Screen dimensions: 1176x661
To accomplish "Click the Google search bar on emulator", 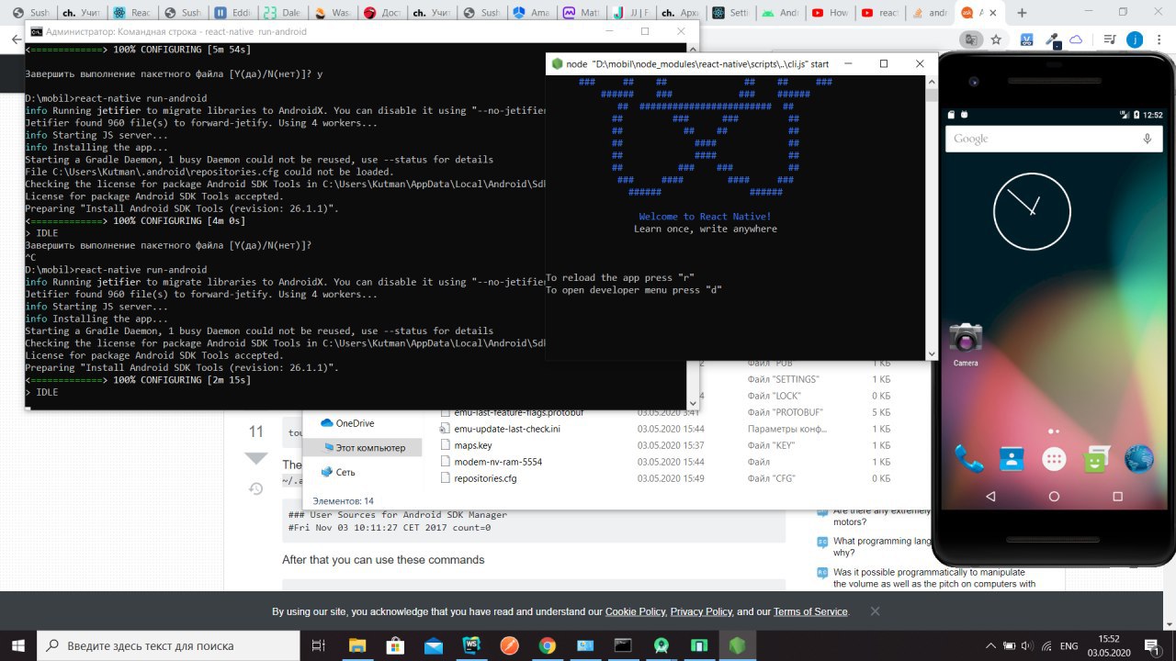I will pyautogui.click(x=1038, y=139).
